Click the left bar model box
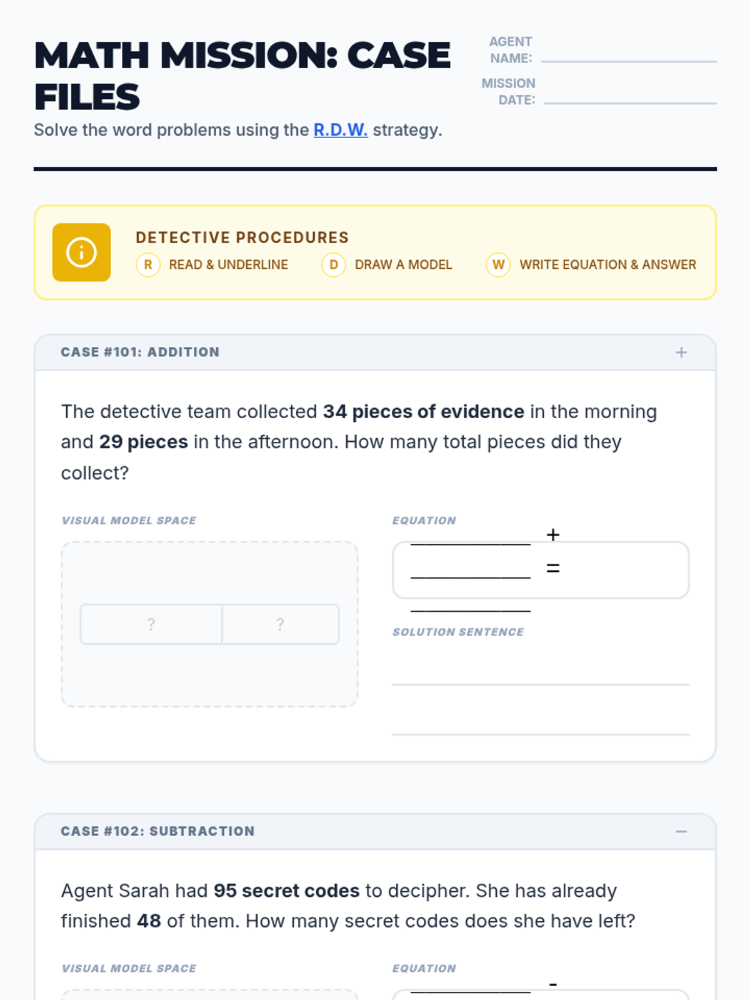Image resolution: width=750 pixels, height=1000 pixels. pos(151,624)
